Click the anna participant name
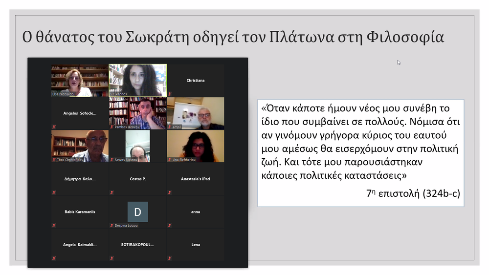 196,212
